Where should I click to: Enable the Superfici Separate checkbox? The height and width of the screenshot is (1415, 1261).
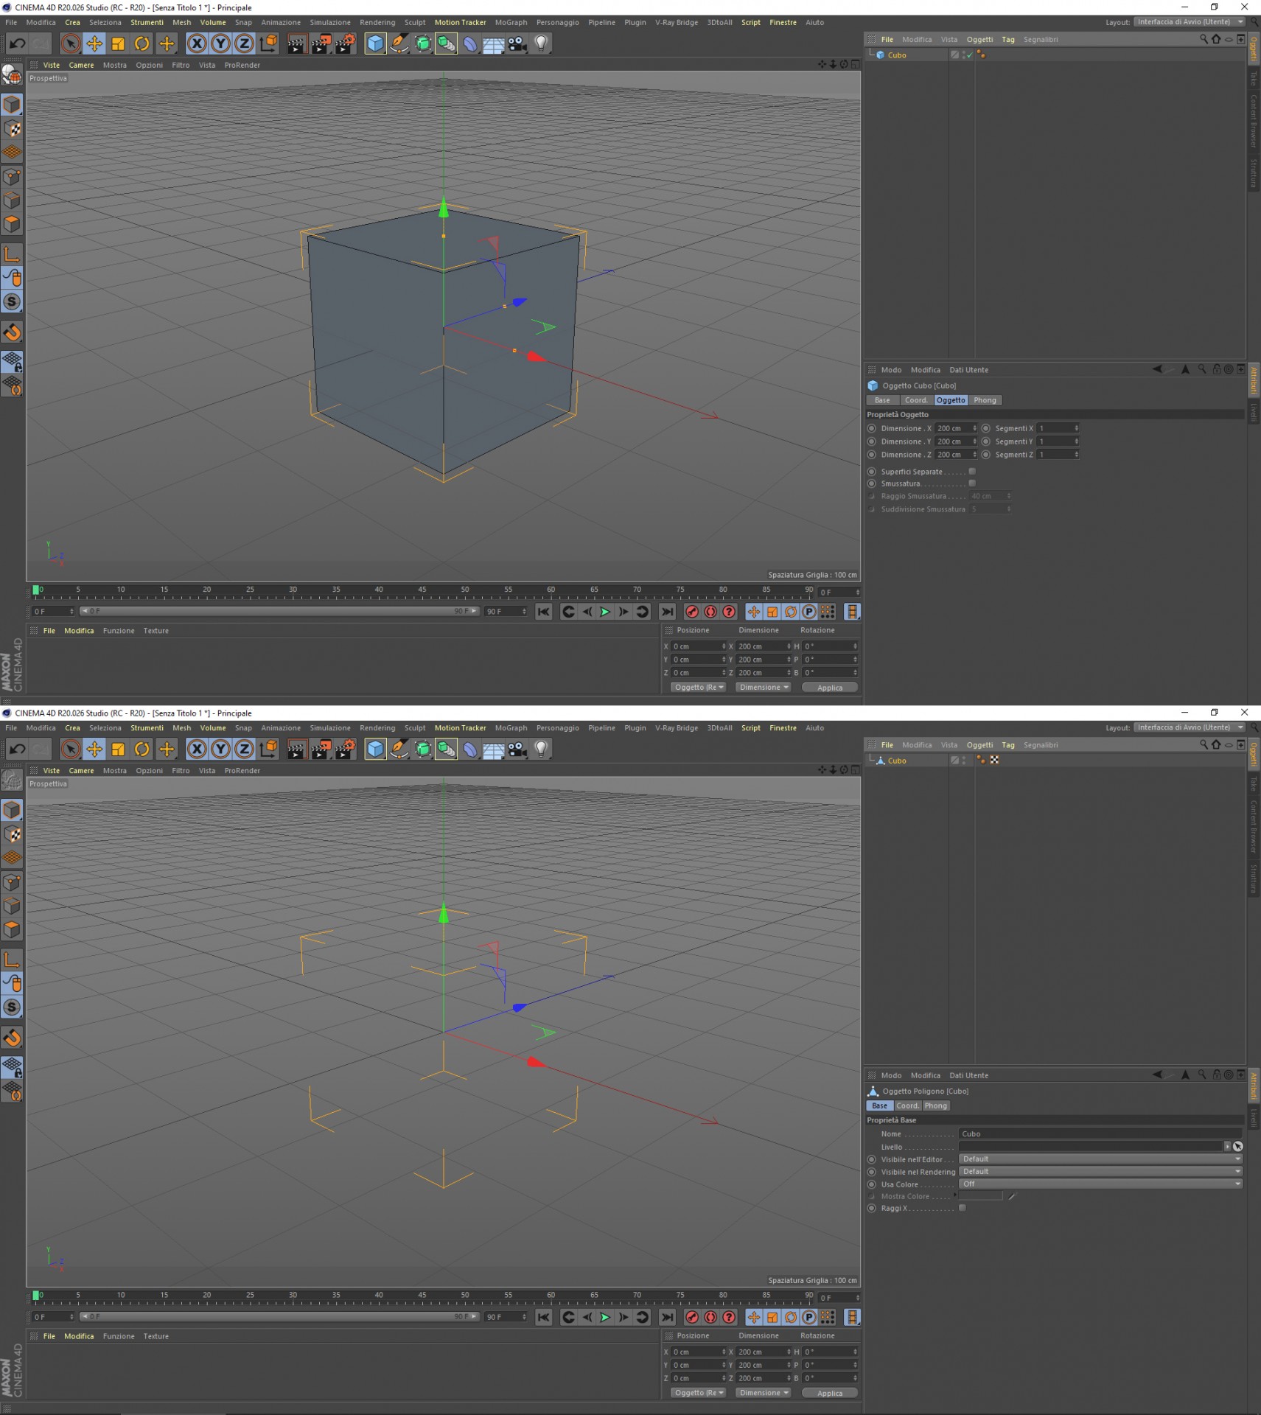tap(972, 472)
